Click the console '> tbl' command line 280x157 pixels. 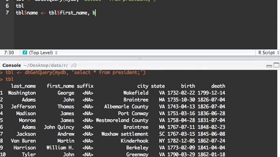[x=7, y=79]
